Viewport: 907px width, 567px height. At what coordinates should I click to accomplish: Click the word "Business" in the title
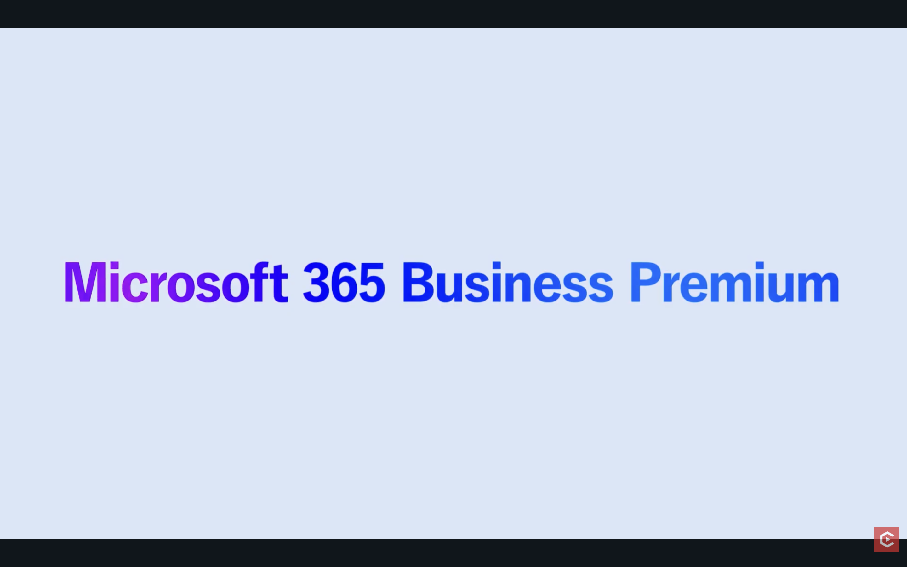click(507, 283)
